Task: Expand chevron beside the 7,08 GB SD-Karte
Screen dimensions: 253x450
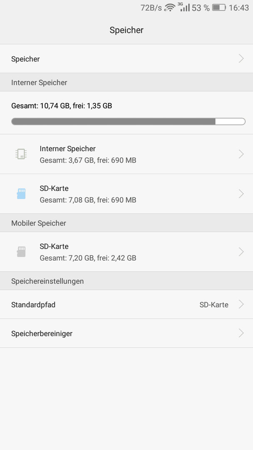Action: [241, 194]
